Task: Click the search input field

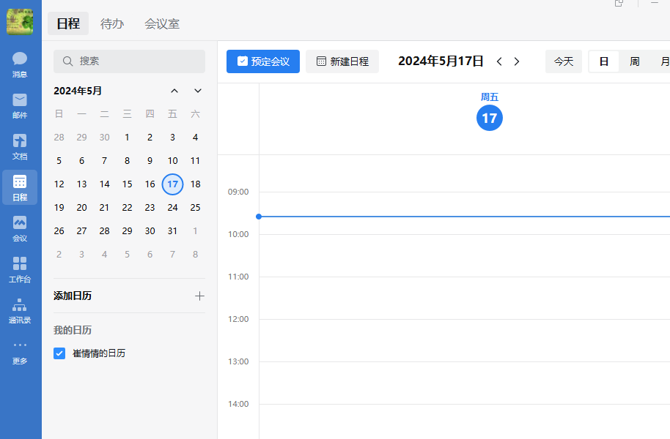Action: (129, 61)
